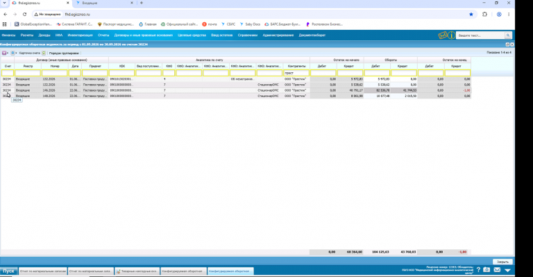The height and width of the screenshot is (277, 533).
Task: Click the Закрыть button
Action: tap(502, 262)
